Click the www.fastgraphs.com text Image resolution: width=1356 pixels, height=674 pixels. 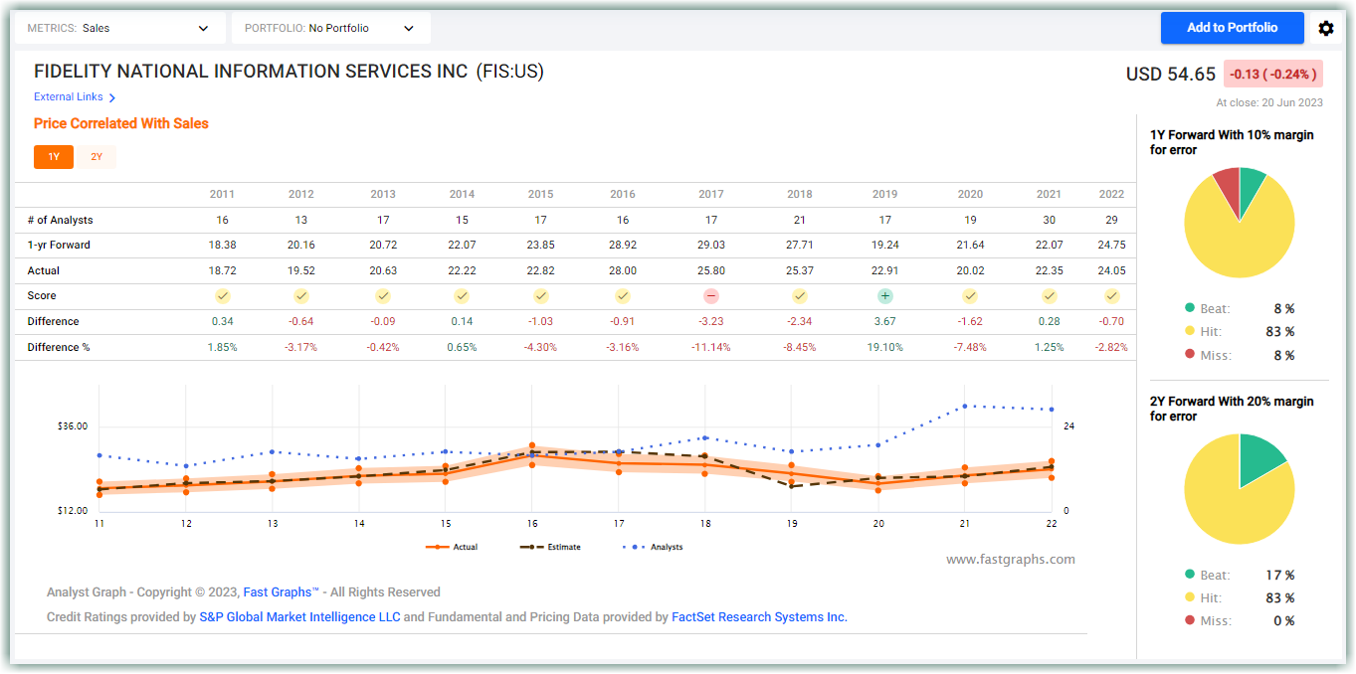click(1010, 560)
